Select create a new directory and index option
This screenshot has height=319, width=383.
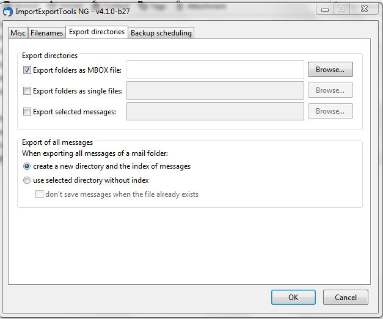click(27, 166)
